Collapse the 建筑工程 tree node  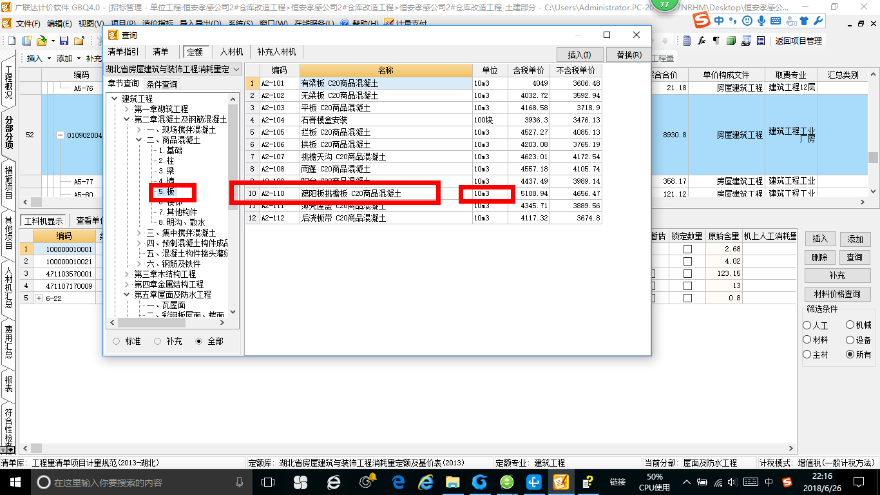click(115, 99)
